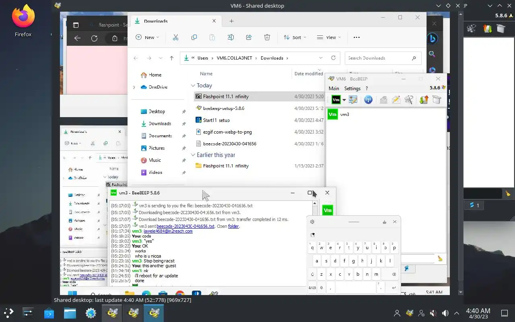
Task: Open the See more ellipsis in Downloads toolbar
Action: (356, 37)
